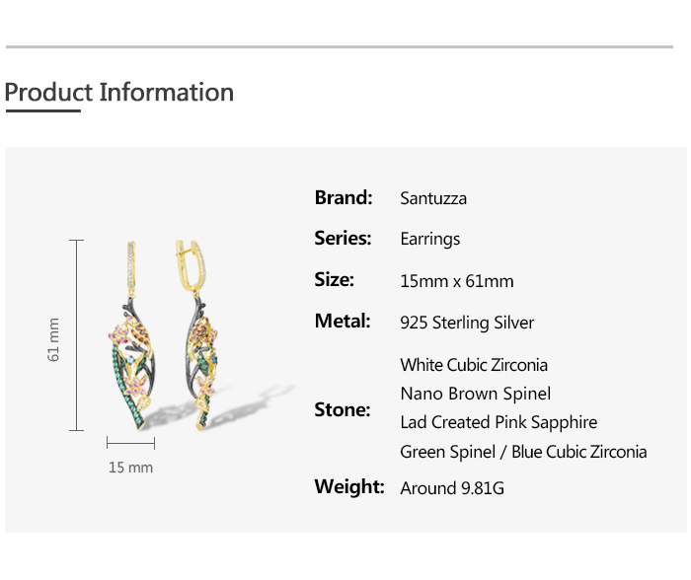Click the 61 mm height dimension label
The width and height of the screenshot is (691, 580).
(x=54, y=338)
